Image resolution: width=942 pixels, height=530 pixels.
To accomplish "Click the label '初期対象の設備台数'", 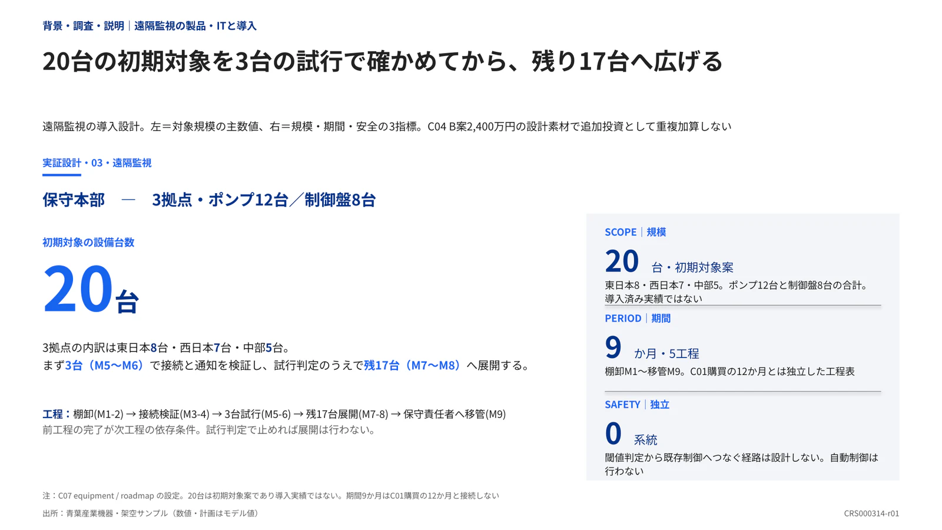I will click(88, 242).
